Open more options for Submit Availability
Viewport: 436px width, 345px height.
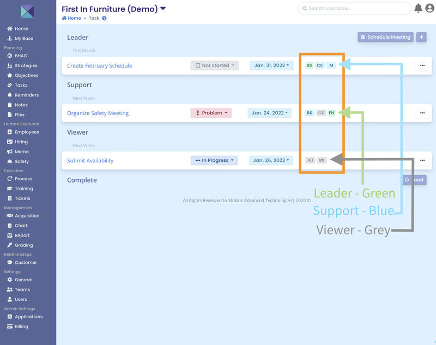tap(422, 160)
